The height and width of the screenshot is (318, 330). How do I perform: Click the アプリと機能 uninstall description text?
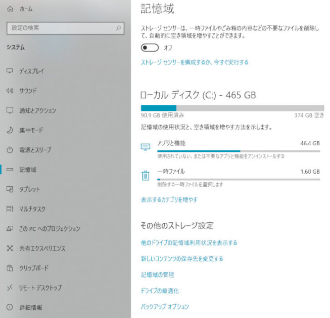tap(221, 156)
